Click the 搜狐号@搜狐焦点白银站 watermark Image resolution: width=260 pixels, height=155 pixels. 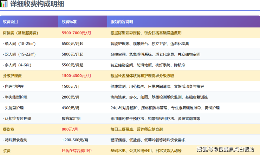coord(225,149)
